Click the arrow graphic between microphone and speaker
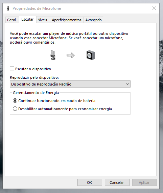 71,55
